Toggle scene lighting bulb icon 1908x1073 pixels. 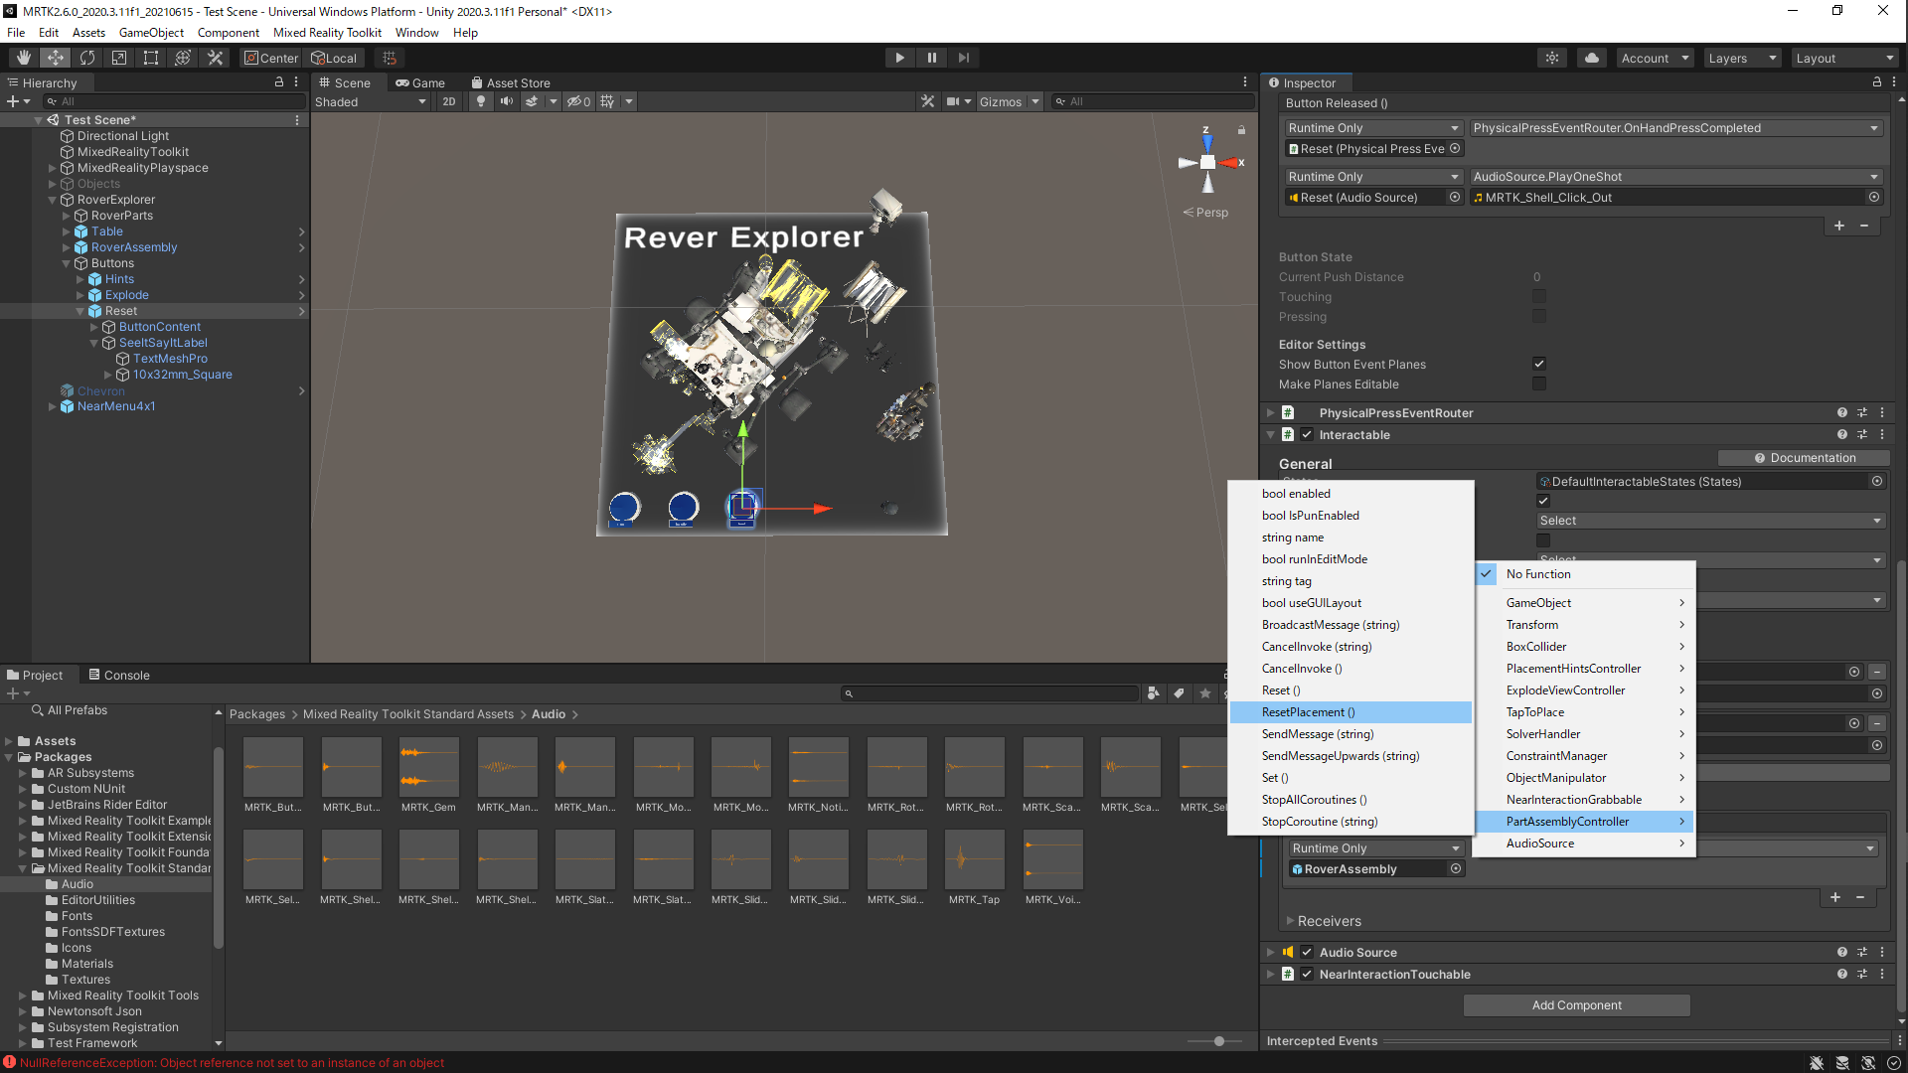(481, 101)
